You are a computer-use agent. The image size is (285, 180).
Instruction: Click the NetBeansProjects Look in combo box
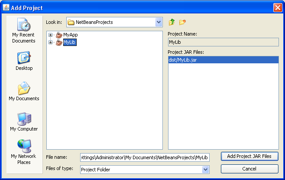click(114, 22)
